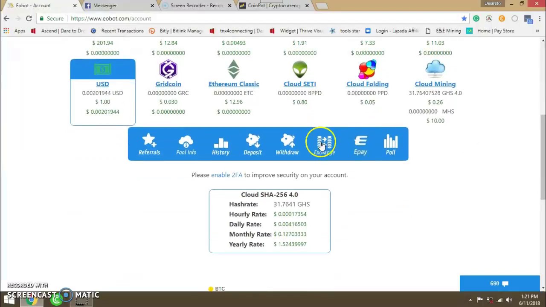Open the Login Lazada Affiliate bookmark
Image resolution: width=546 pixels, height=307 pixels.
tap(392, 31)
